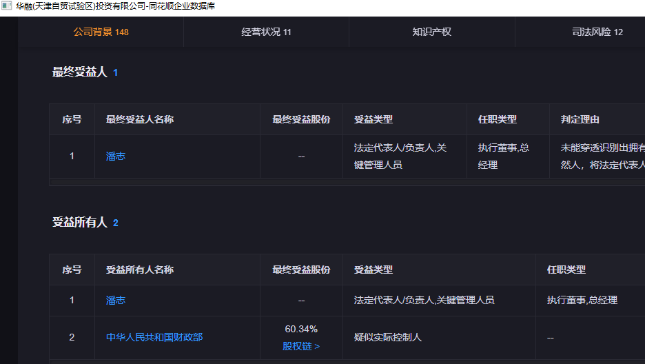This screenshot has height=364, width=645.
Task: Open the 知识产权 tab
Action: 432,32
